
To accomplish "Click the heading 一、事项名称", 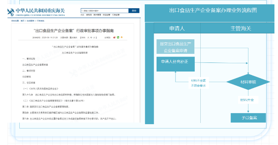I will pos(29,59).
